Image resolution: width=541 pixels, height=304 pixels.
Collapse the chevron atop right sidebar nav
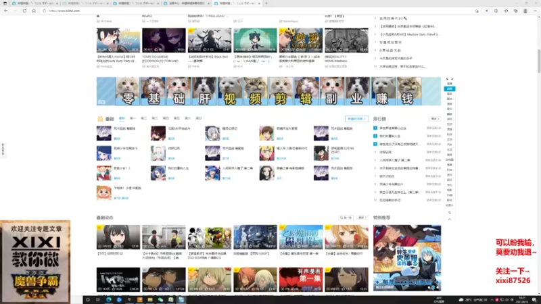[449, 79]
